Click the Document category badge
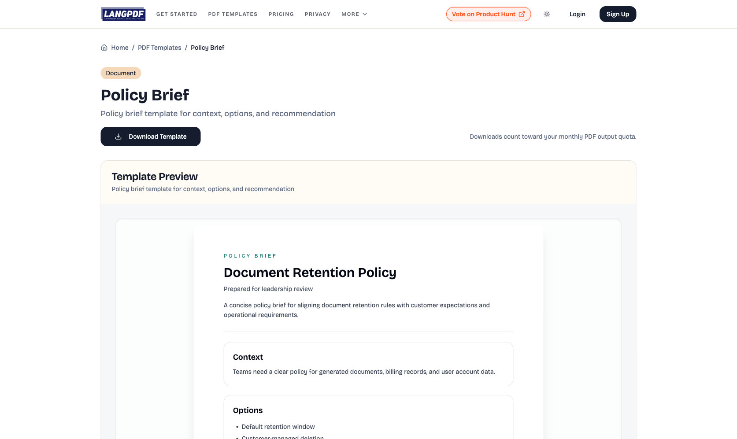This screenshot has width=737, height=439. coord(121,73)
